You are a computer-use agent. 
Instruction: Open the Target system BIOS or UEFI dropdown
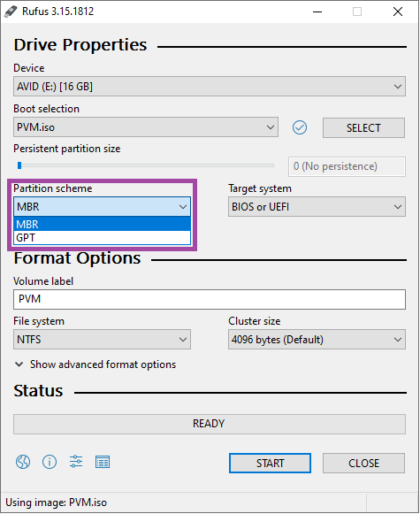[317, 207]
